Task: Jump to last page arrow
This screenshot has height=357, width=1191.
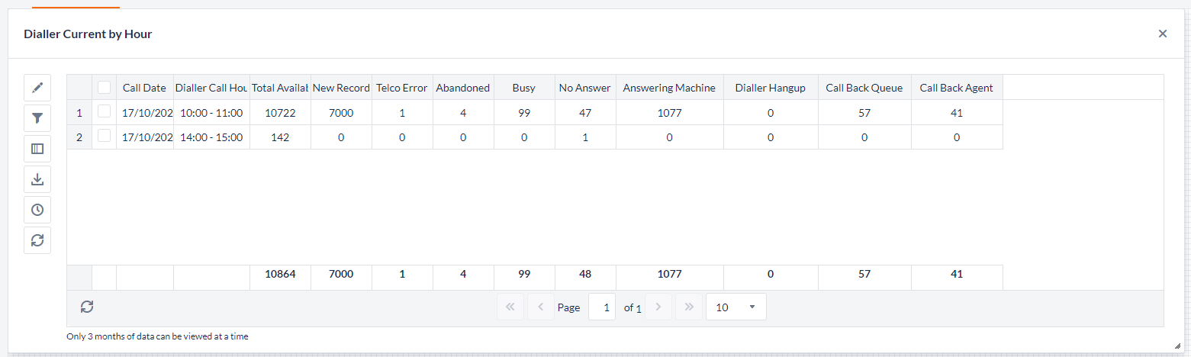Action: click(689, 307)
